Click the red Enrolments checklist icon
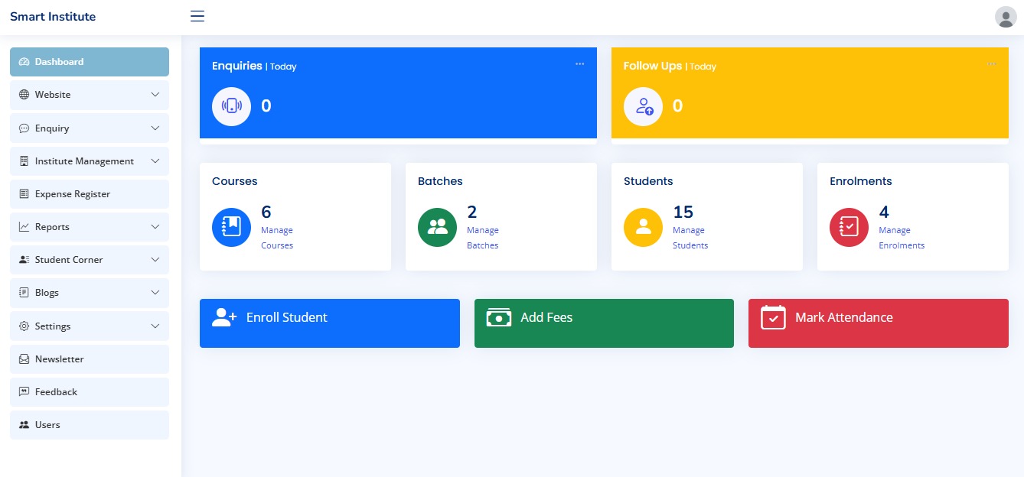The image size is (1024, 477). pyautogui.click(x=849, y=227)
